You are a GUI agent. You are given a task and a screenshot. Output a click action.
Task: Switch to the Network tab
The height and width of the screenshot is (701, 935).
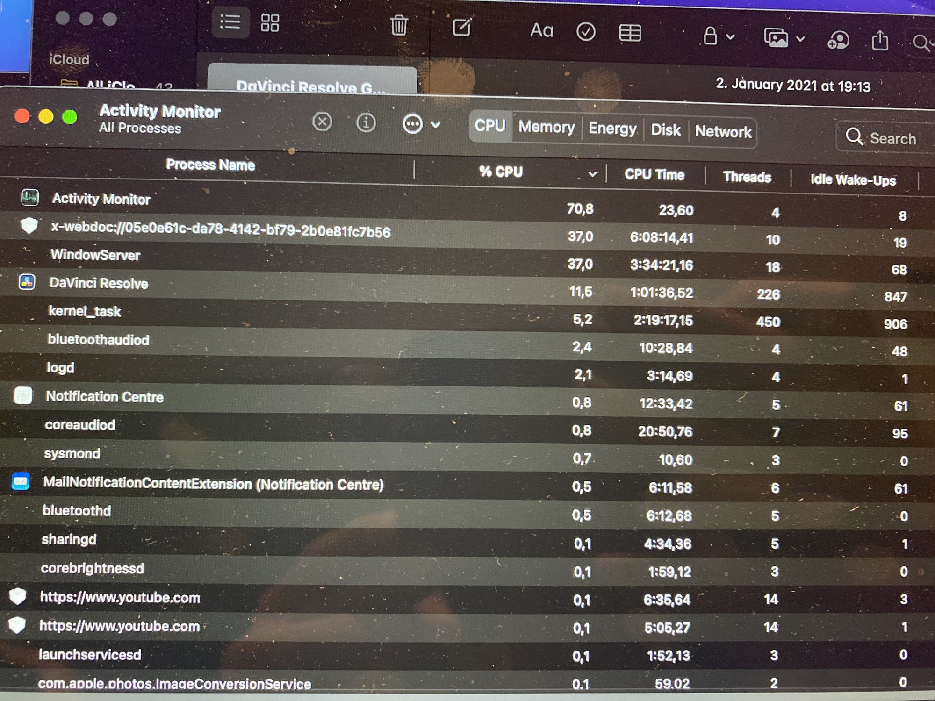tap(723, 132)
